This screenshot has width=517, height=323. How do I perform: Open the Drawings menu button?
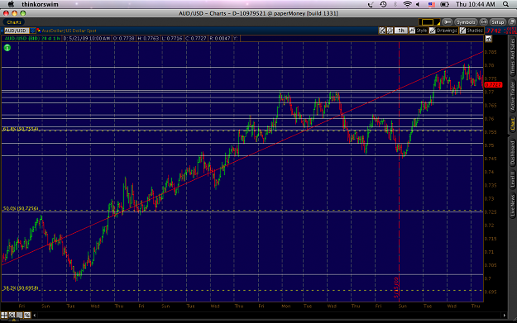(x=443, y=31)
